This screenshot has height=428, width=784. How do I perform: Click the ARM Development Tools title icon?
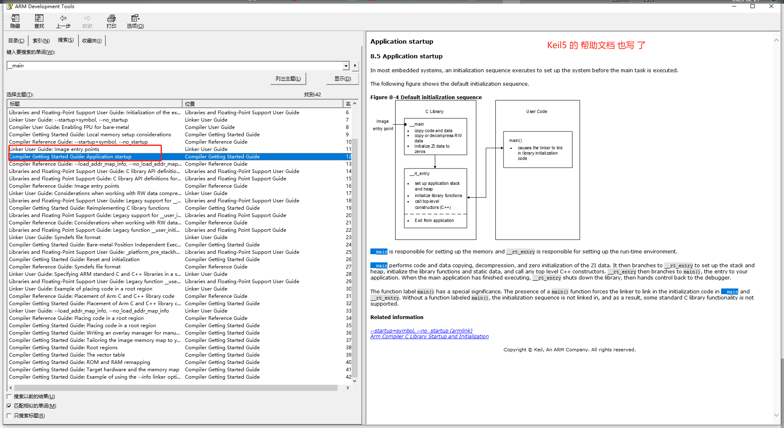coord(9,6)
